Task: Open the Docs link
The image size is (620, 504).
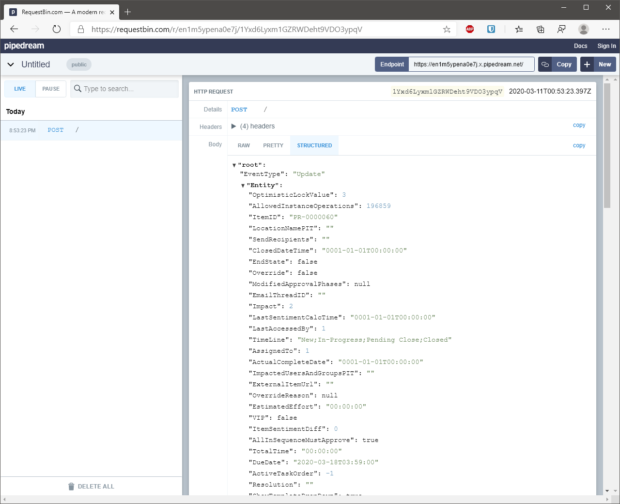Action: click(x=580, y=46)
